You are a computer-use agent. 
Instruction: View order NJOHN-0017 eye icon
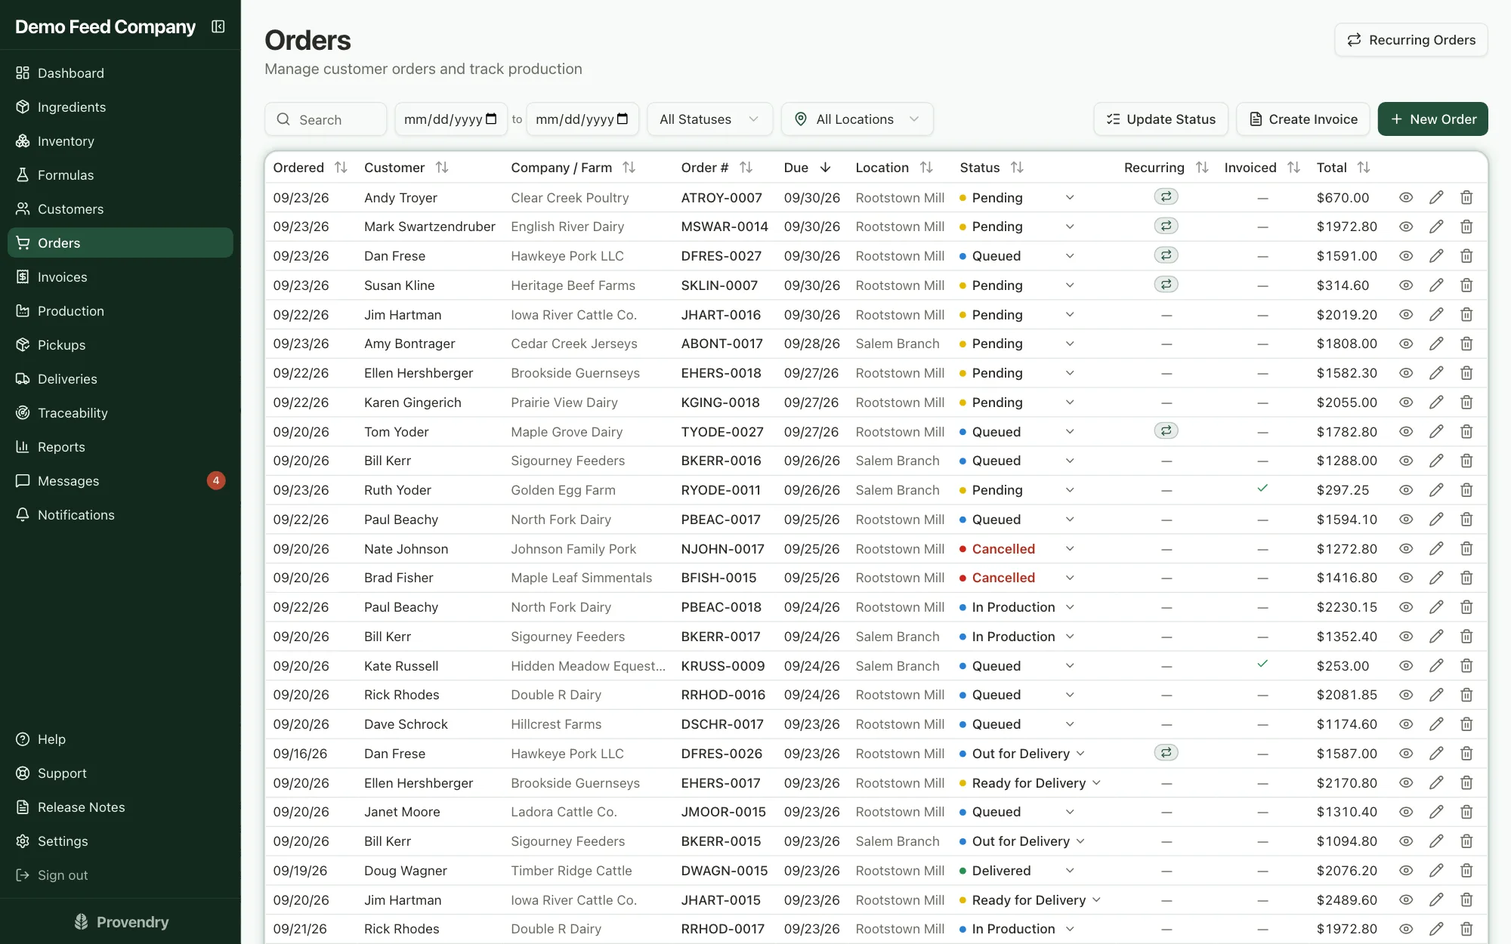pos(1405,549)
